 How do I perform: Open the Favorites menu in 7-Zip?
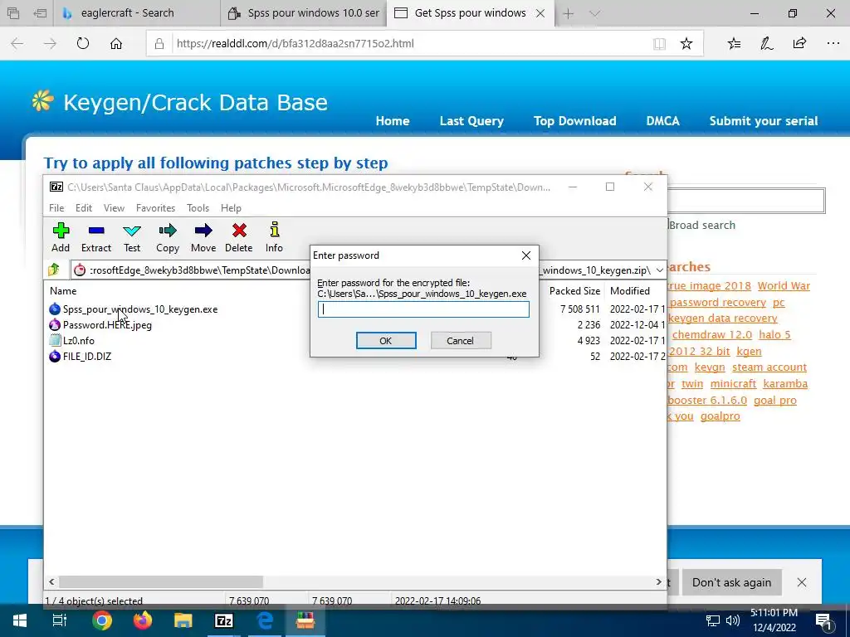tap(155, 208)
